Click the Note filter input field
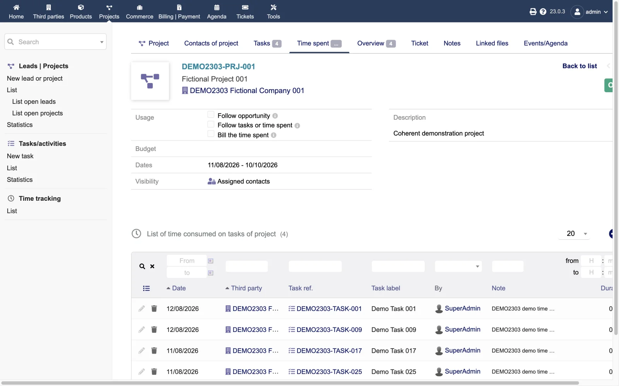Image resolution: width=619 pixels, height=386 pixels. (x=508, y=266)
